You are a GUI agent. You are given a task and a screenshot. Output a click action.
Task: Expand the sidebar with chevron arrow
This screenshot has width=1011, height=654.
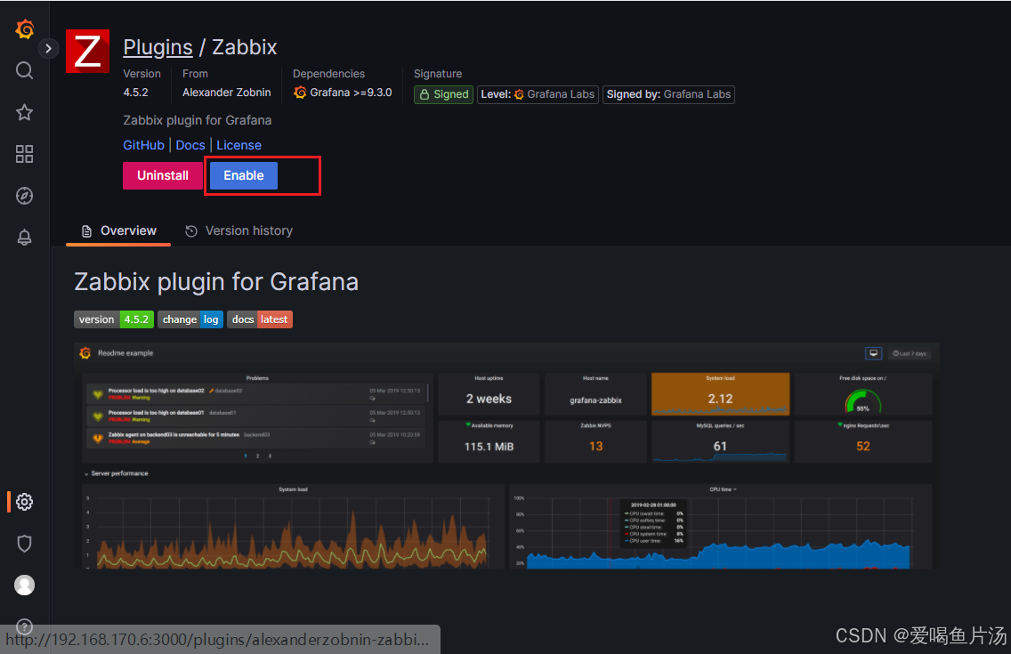click(x=48, y=48)
